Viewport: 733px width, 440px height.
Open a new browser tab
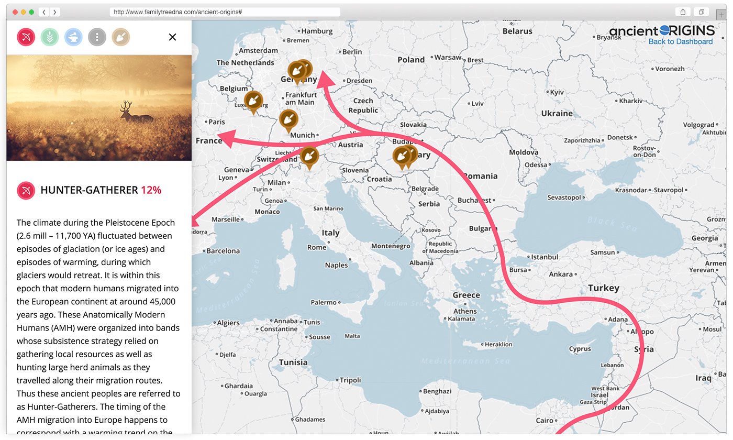point(721,15)
